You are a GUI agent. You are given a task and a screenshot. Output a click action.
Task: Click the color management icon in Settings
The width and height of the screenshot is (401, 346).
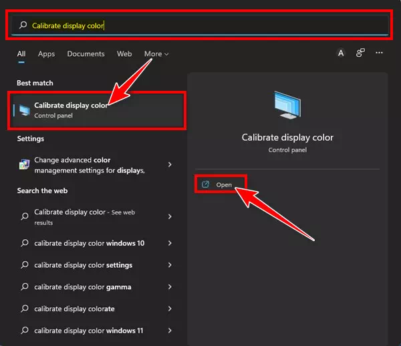coord(24,164)
